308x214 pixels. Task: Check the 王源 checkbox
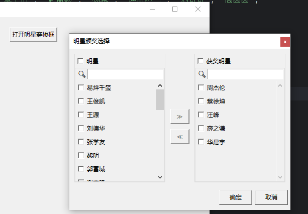[x=81, y=115]
